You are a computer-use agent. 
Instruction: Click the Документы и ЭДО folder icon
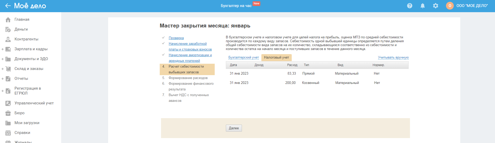point(8,59)
